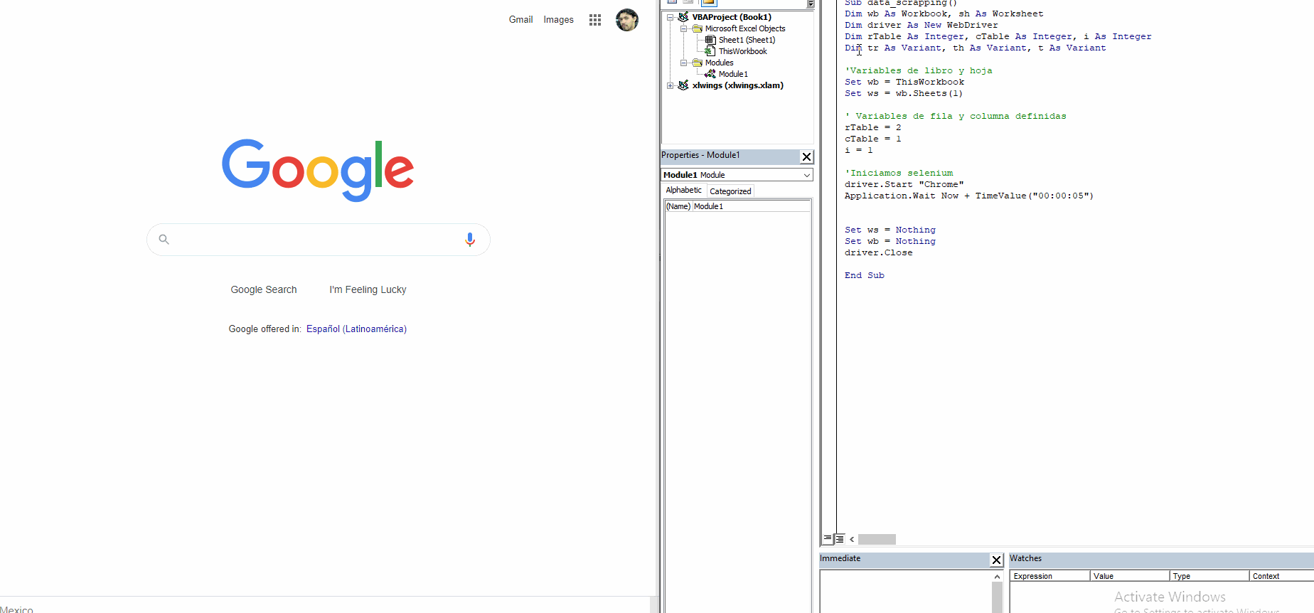The height and width of the screenshot is (613, 1314).
Task: Click the magnifier icon in Google search box
Action: pyautogui.click(x=164, y=240)
